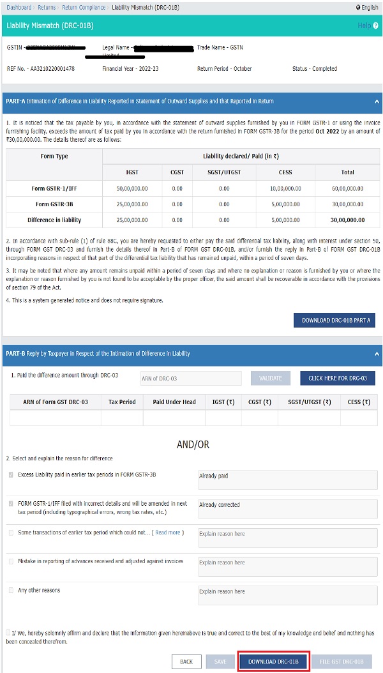The image size is (383, 673).
Task: Click the VALIDATE button
Action: coord(271,378)
